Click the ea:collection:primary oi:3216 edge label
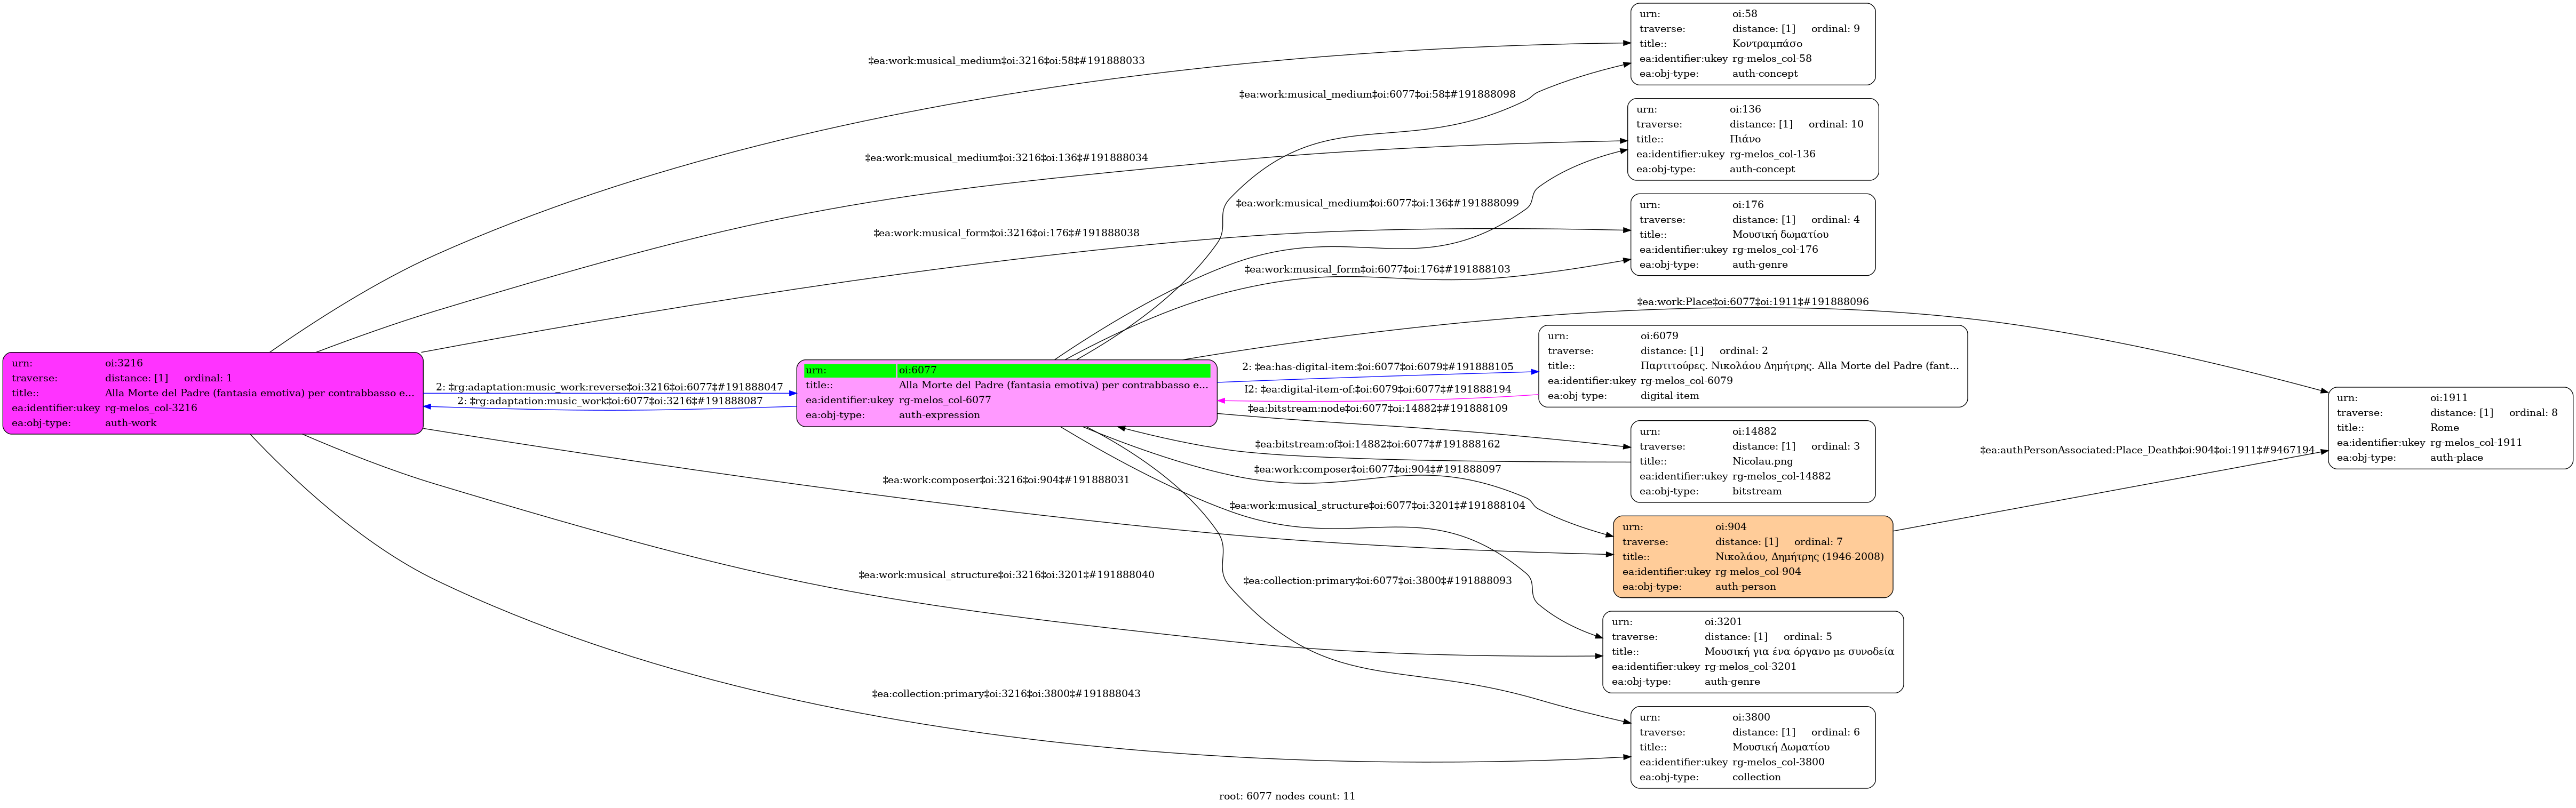 [1005, 694]
